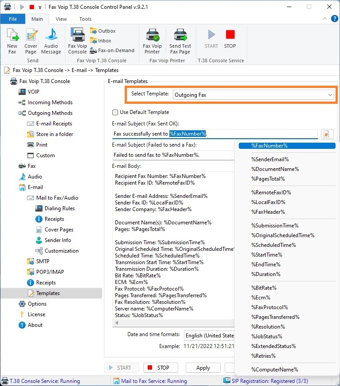This screenshot has height=386, width=340.
Task: Switch to the Tools ribbon tab
Action: (85, 19)
